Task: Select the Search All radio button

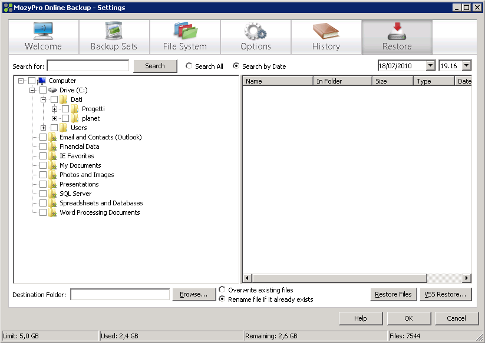Action: [189, 66]
